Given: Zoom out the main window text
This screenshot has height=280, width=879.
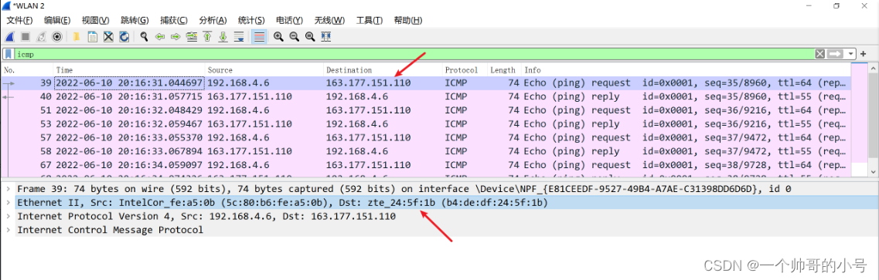Looking at the screenshot, I should [x=295, y=37].
